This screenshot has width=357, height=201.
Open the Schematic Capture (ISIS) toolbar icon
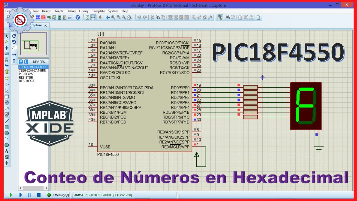pyautogui.click(x=38, y=17)
